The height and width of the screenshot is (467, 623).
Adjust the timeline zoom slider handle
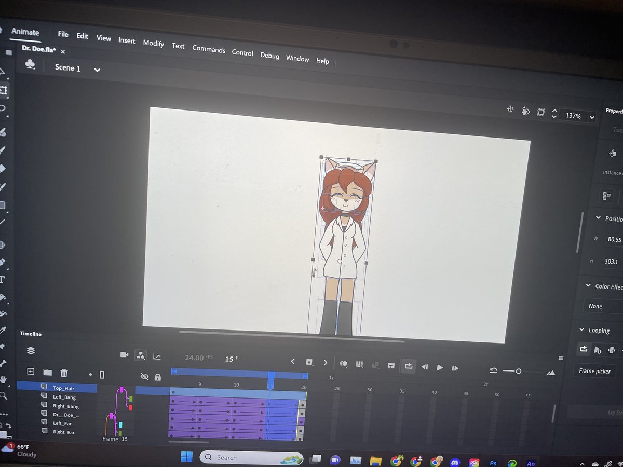pos(518,371)
